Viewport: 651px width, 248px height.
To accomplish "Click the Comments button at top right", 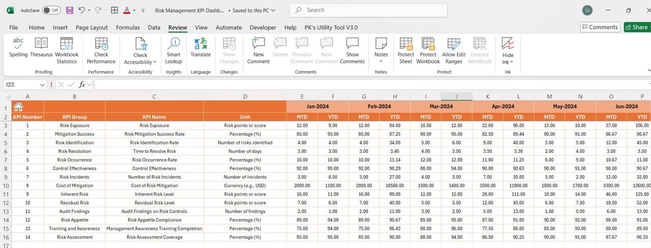I will tap(600, 27).
